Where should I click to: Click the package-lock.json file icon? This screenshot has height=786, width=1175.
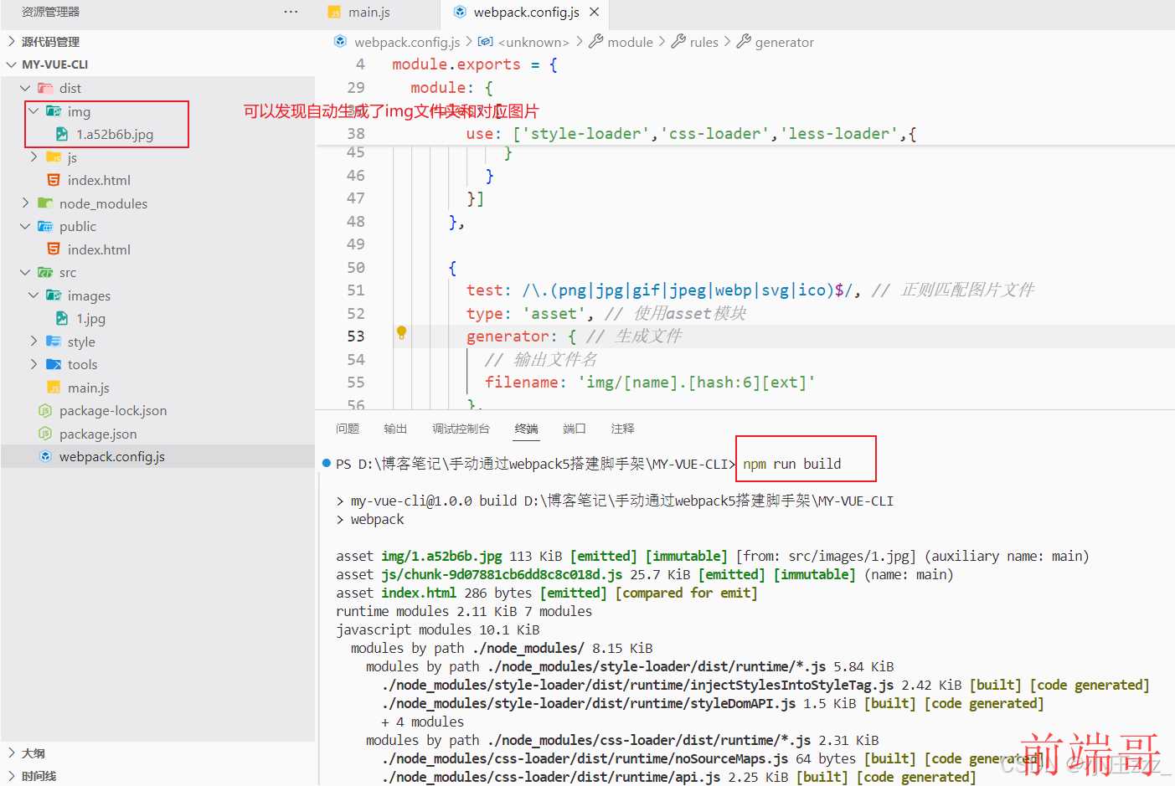pos(45,410)
